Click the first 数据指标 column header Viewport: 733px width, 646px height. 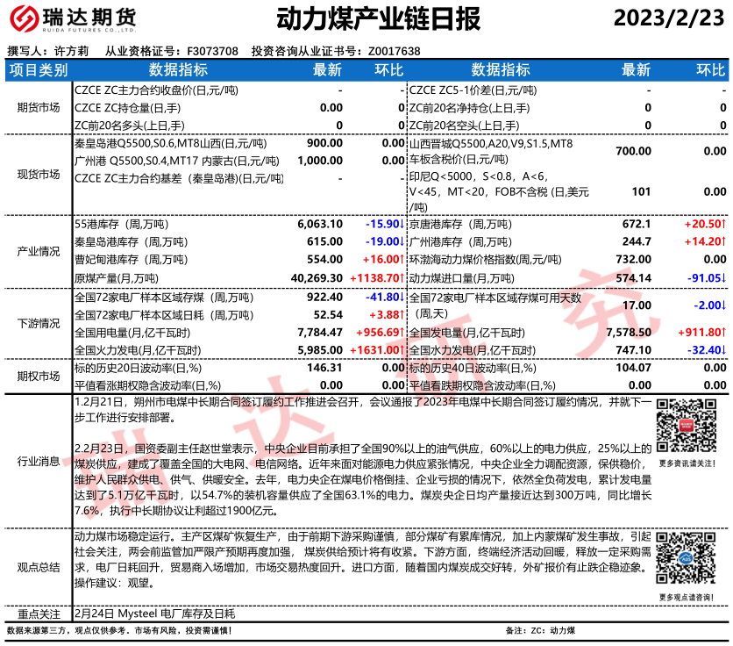point(178,70)
